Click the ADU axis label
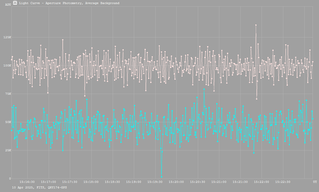319x192 pixels. [8, 5]
